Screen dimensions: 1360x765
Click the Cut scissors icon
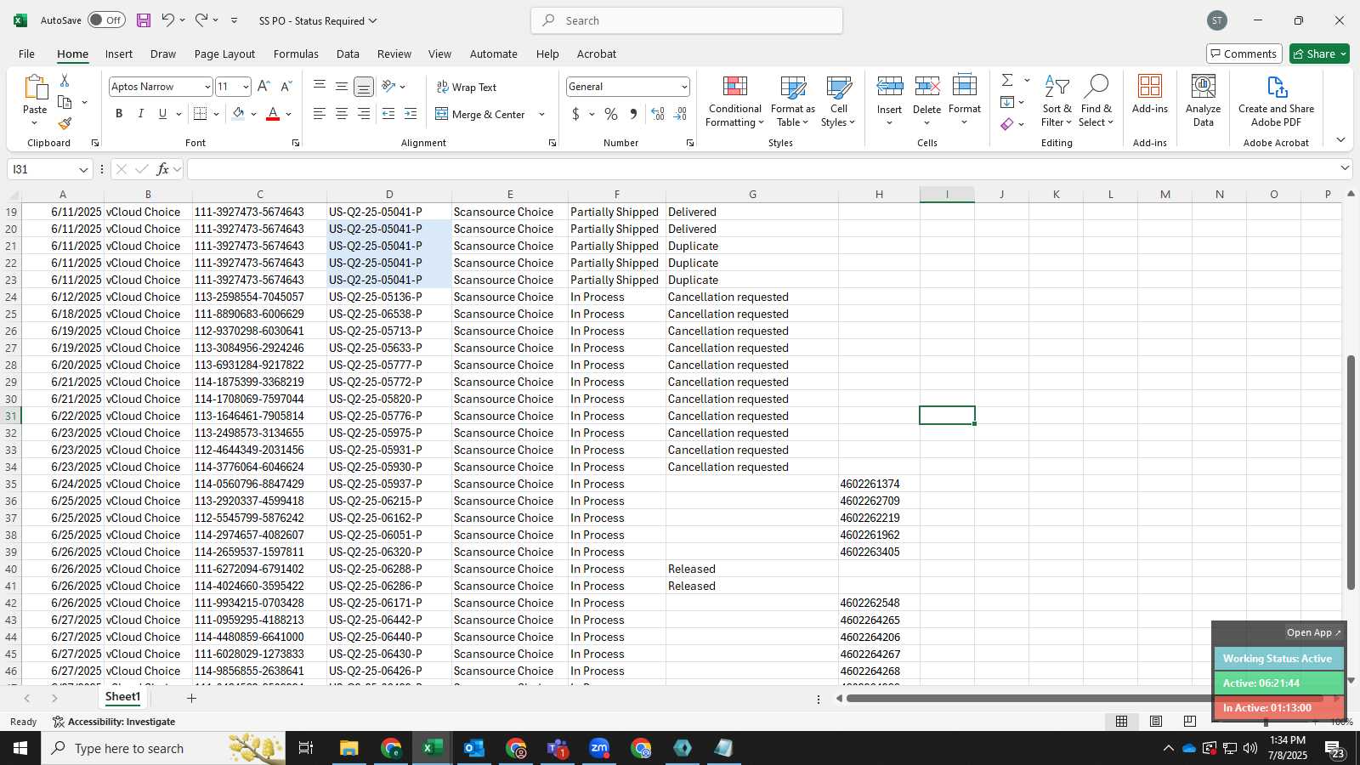point(65,80)
